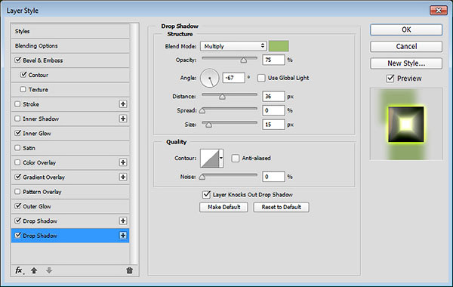The height and width of the screenshot is (287, 453).
Task: Toggle the Inner Glow checkbox
Action: (x=17, y=133)
